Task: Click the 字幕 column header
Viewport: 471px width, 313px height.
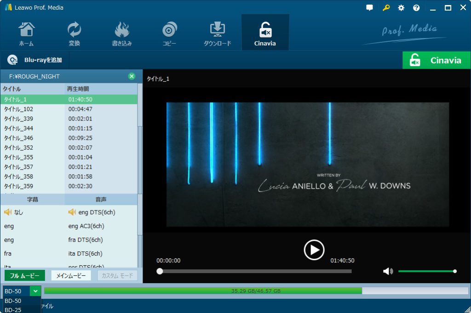Action: (33, 199)
